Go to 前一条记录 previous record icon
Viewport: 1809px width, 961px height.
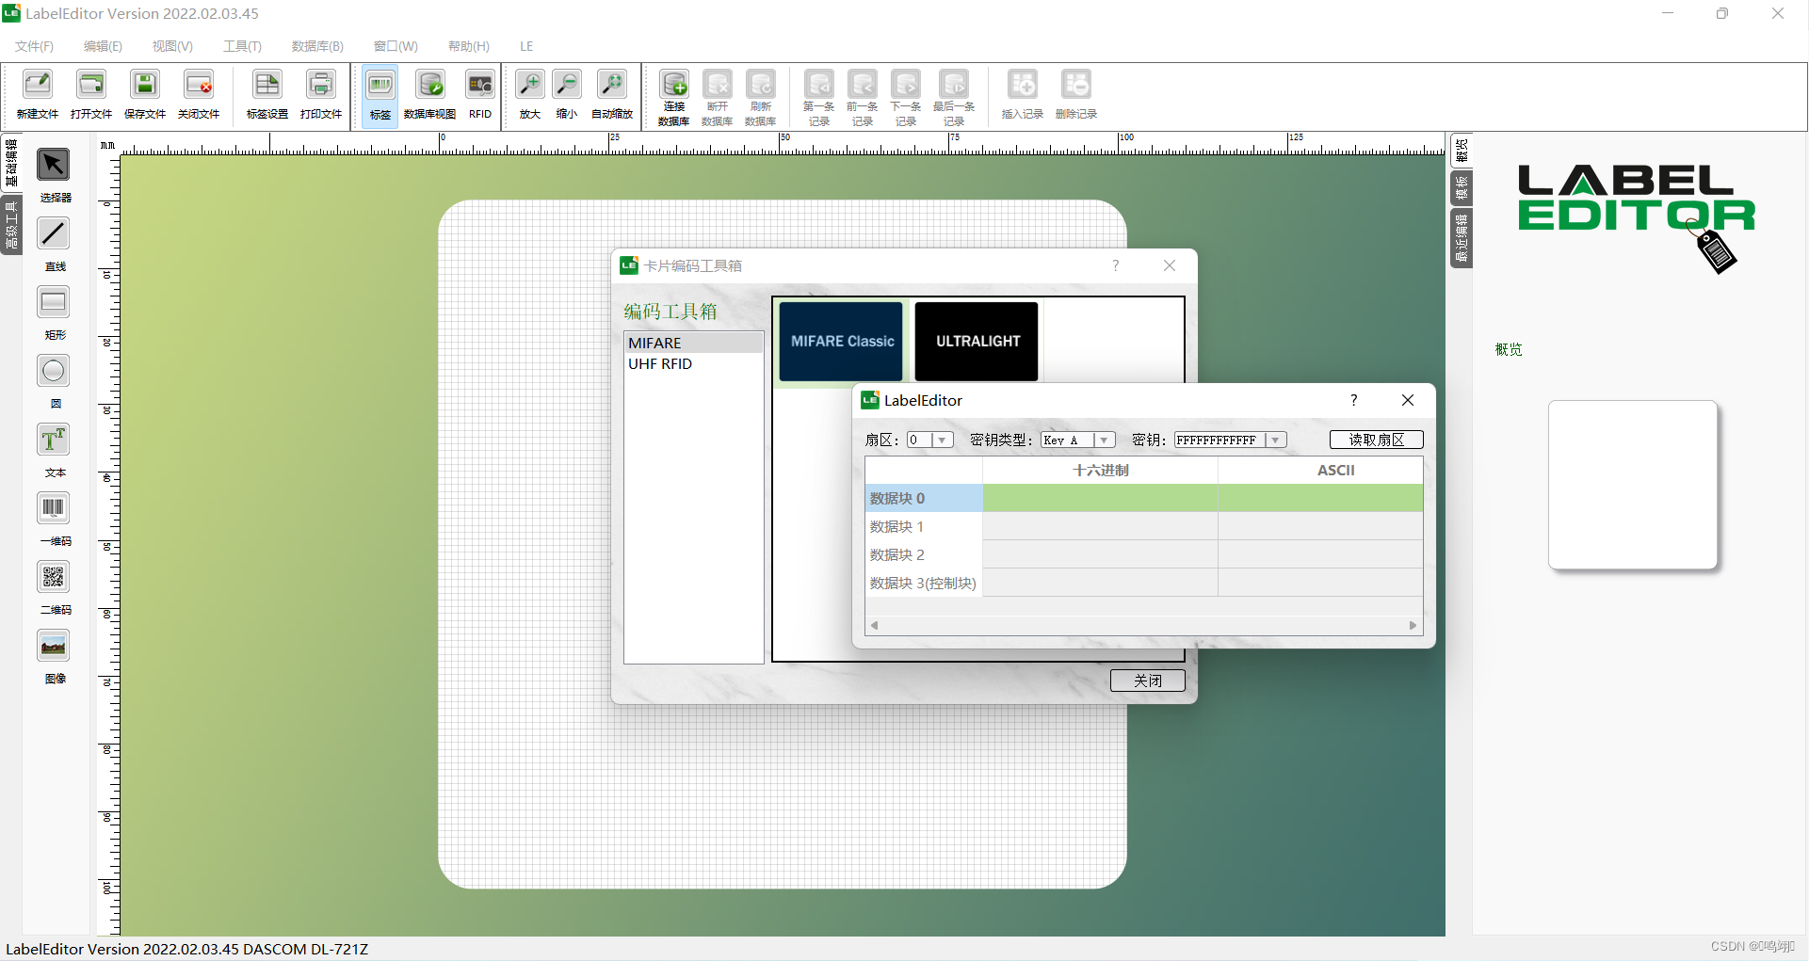pos(863,84)
